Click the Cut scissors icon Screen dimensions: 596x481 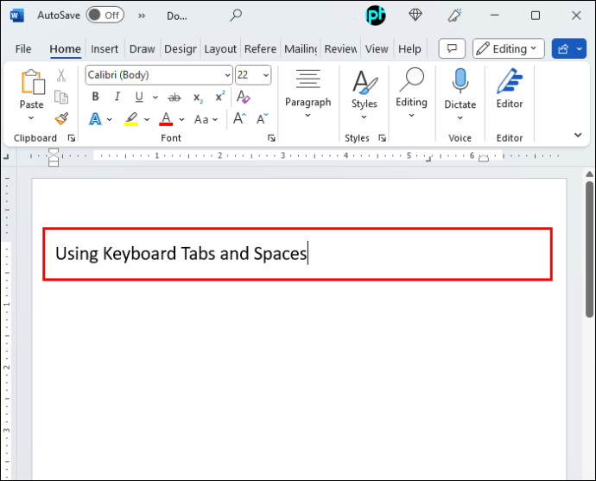pos(61,75)
